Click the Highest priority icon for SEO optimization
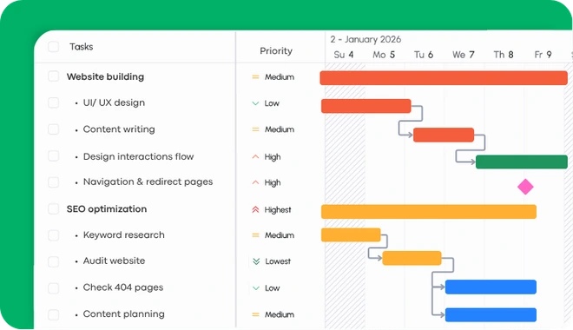The height and width of the screenshot is (330, 573). pyautogui.click(x=255, y=209)
